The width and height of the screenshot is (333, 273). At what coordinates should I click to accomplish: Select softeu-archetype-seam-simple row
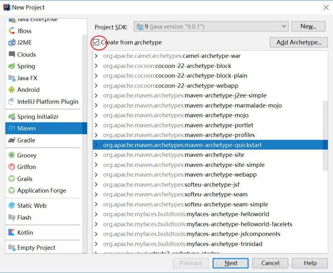210,204
